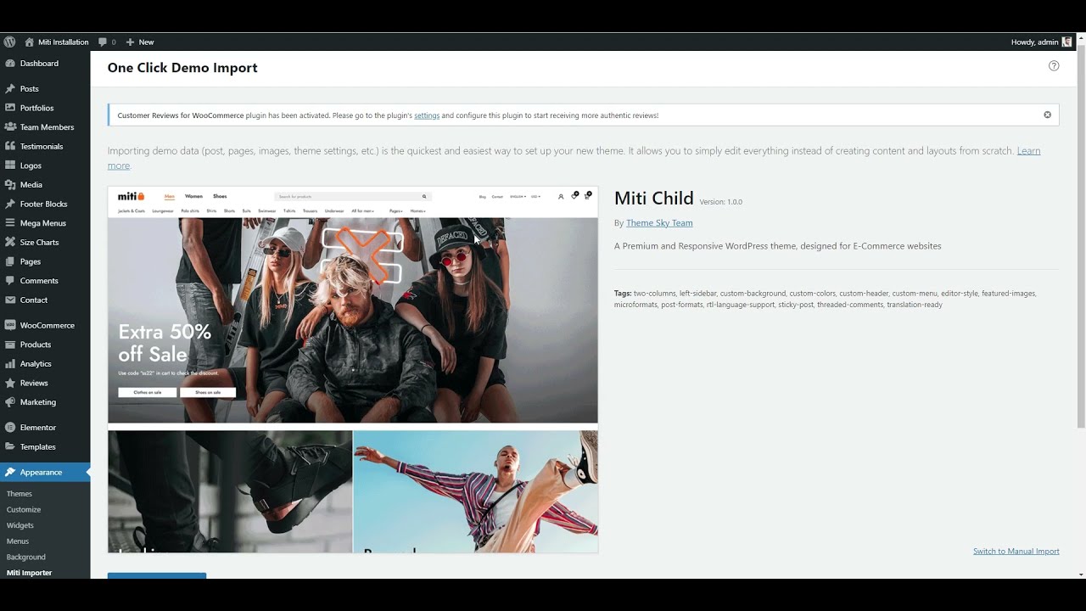Open the Themes submenu

tap(20, 494)
